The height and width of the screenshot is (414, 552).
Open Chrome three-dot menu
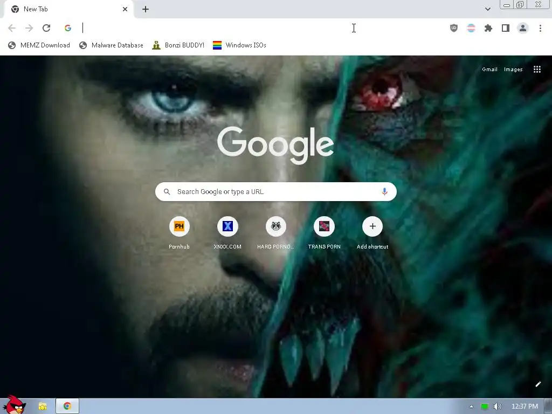[x=540, y=28]
